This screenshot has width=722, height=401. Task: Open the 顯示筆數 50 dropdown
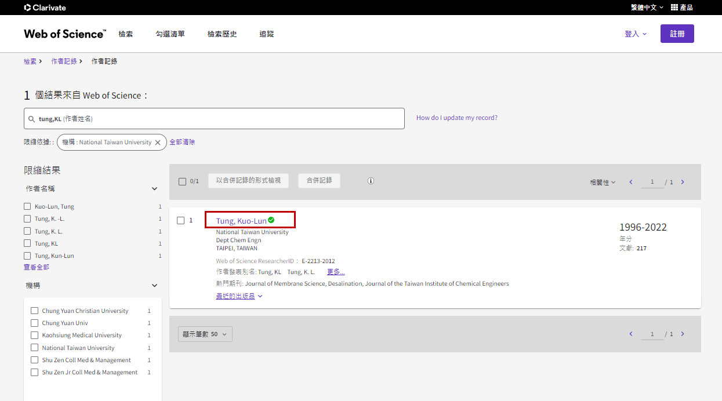205,334
